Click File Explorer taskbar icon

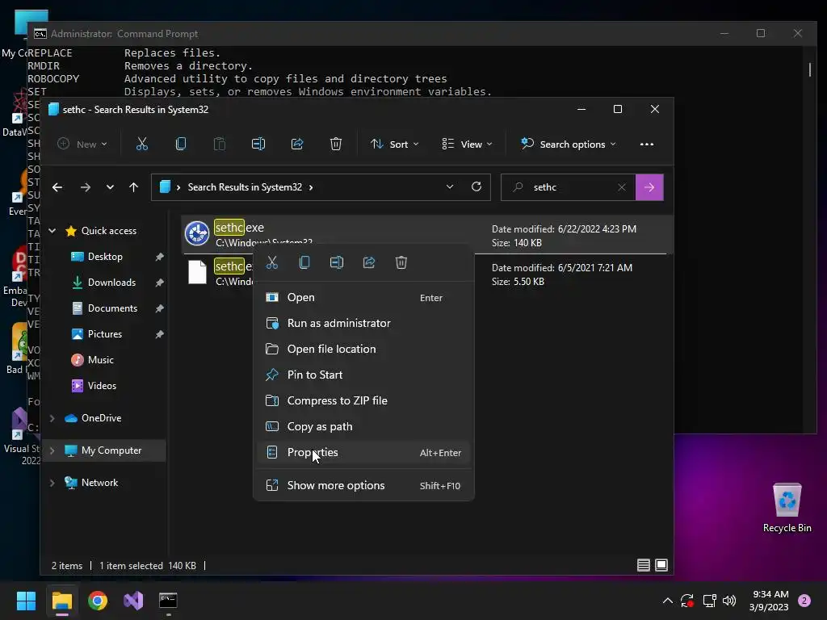click(x=61, y=601)
